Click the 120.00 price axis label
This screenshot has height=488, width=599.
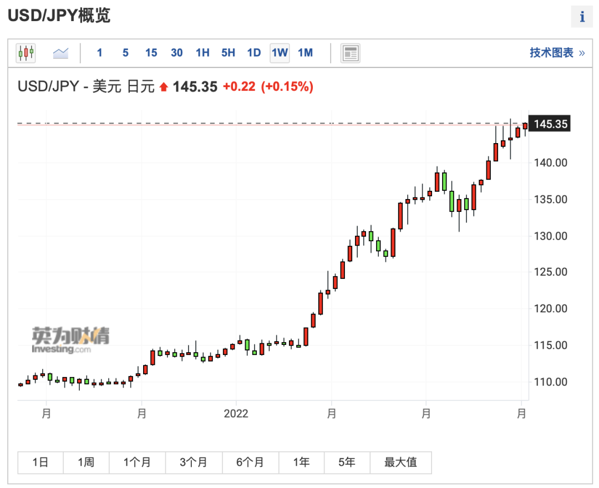click(551, 308)
